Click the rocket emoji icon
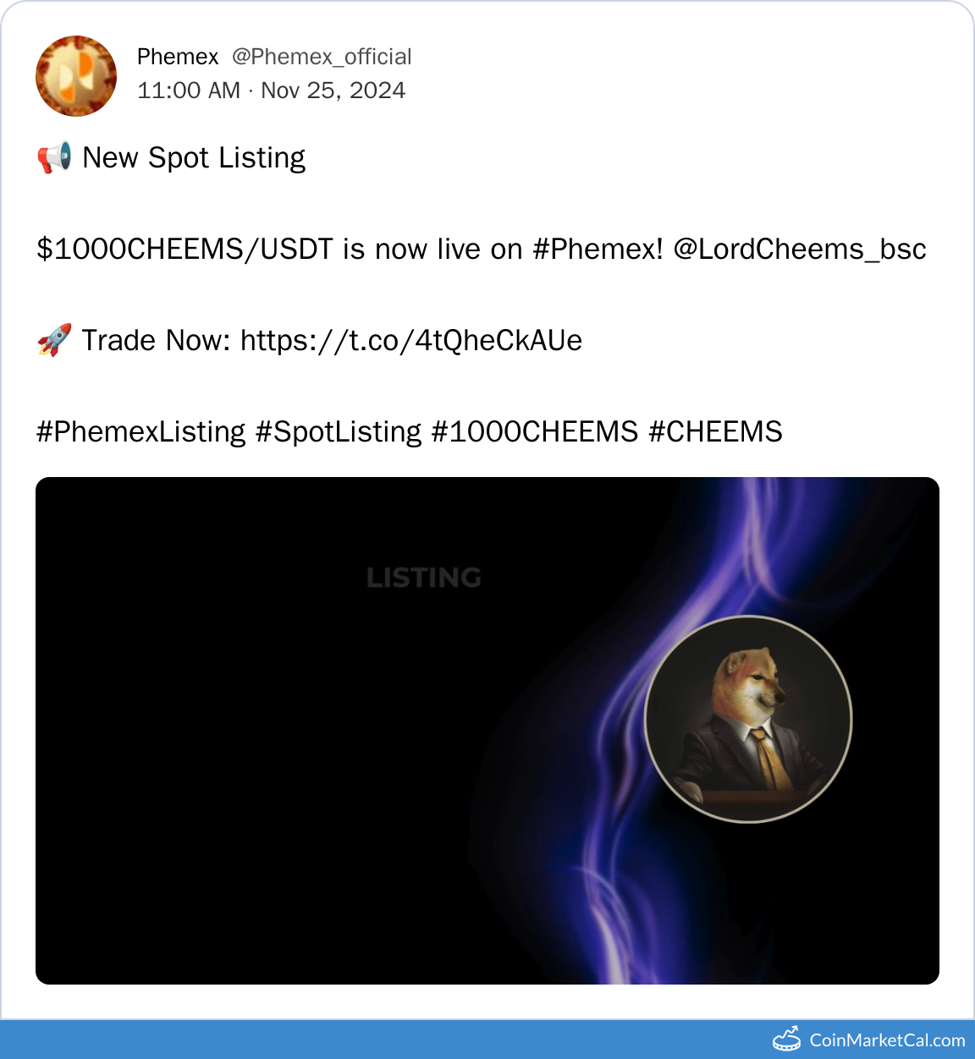The width and height of the screenshot is (975, 1059). coord(54,340)
